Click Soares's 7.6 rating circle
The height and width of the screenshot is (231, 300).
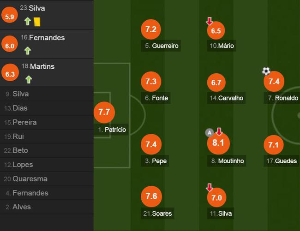pos(151,197)
